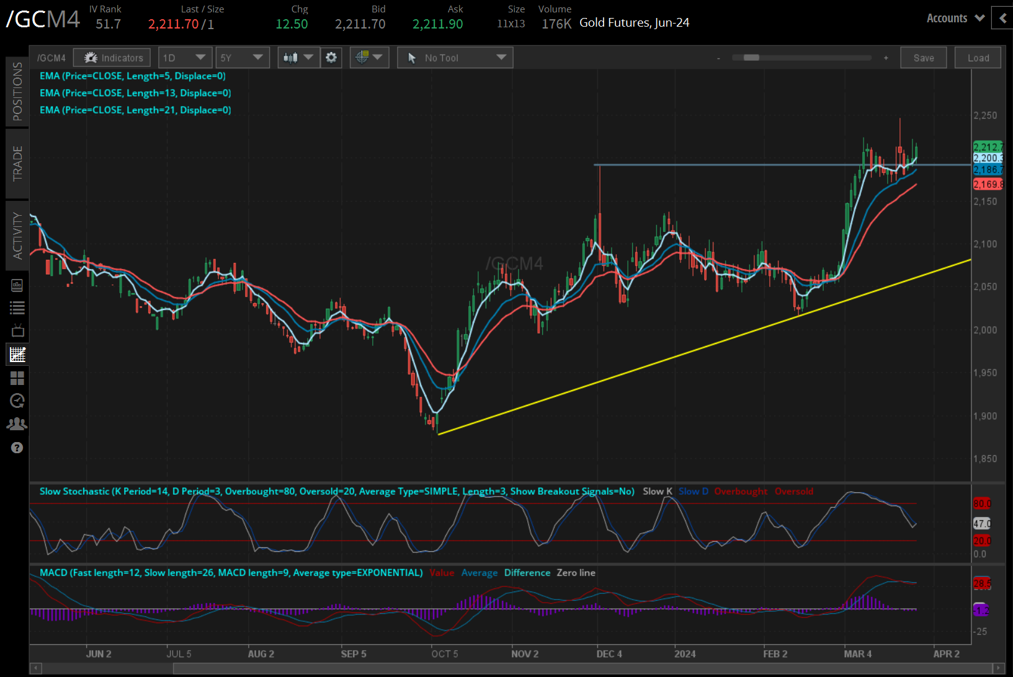The height and width of the screenshot is (677, 1013).
Task: Switch to the TRADE side tab
Action: point(17,164)
